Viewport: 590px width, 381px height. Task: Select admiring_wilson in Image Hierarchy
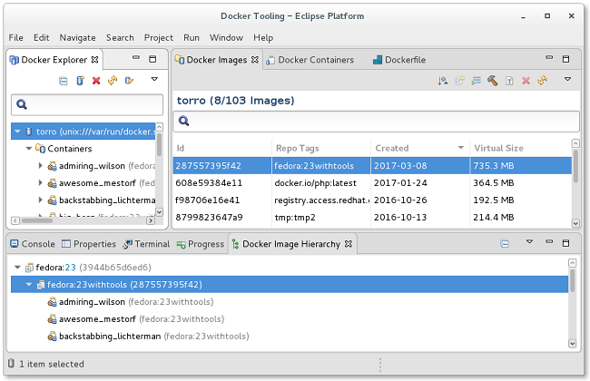point(130,302)
